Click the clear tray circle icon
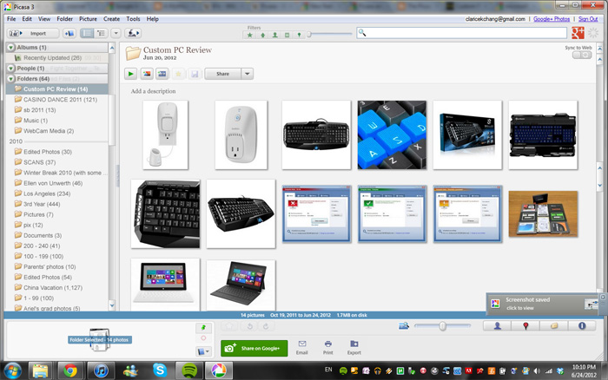608x380 pixels. pyautogui.click(x=203, y=338)
